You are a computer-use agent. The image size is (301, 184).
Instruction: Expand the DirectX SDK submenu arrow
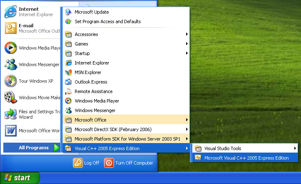click(x=187, y=129)
